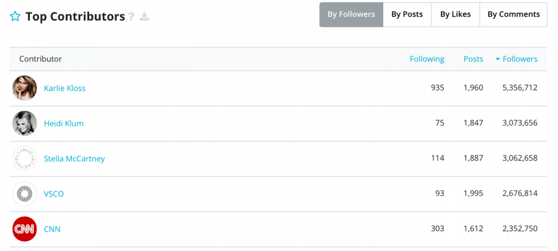
Task: Open the VSCO contributor link
Action: pyautogui.click(x=54, y=194)
